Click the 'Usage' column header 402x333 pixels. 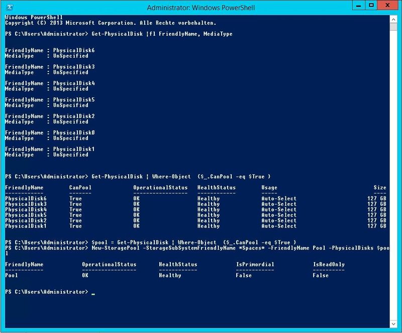tap(269, 187)
